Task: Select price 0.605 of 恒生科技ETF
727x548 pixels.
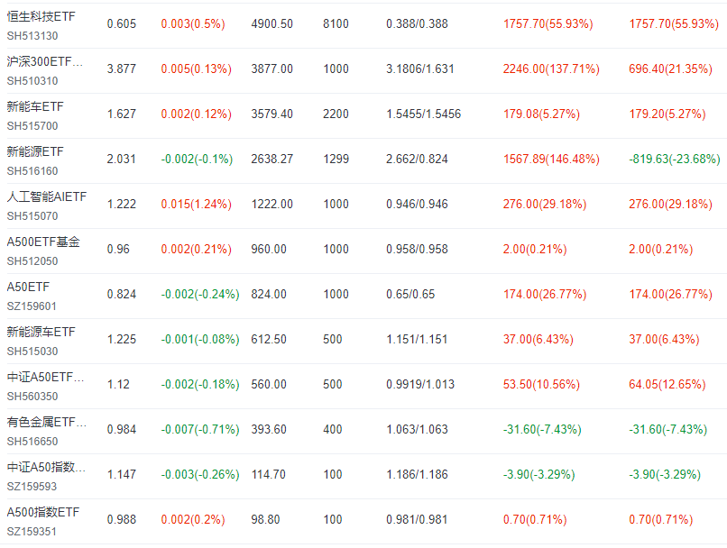Action: point(122,23)
